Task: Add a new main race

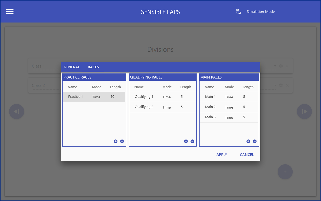Action: (x=248, y=141)
